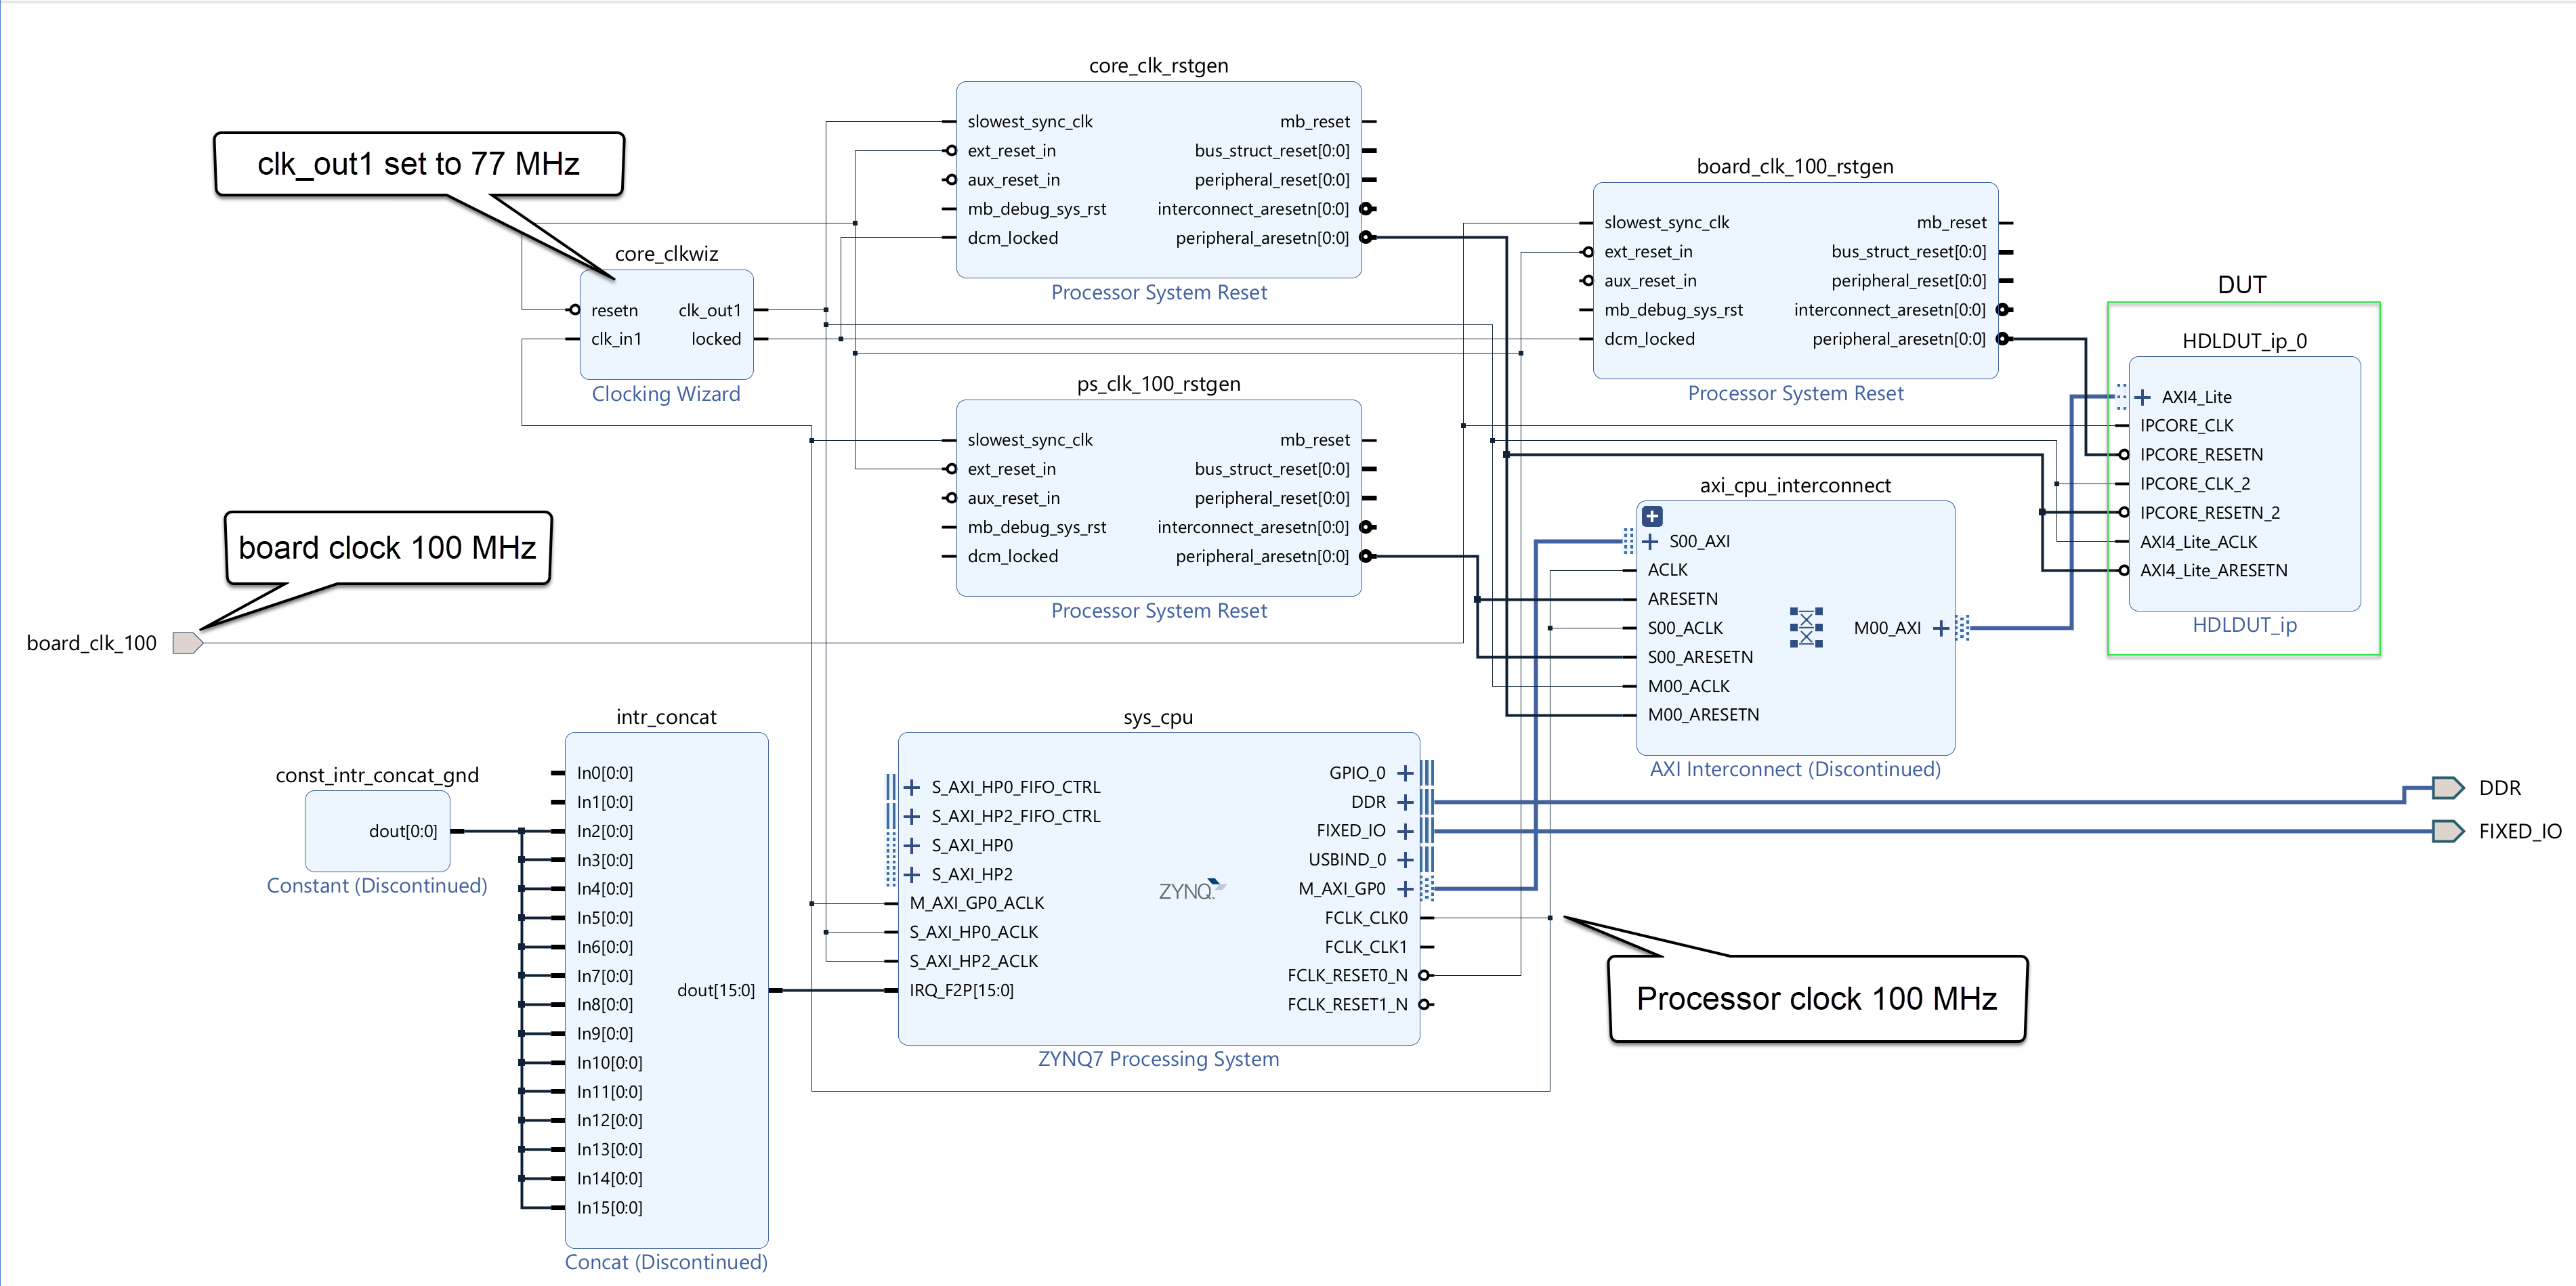Viewport: 2576px width, 1286px height.
Task: Select dout[15:0] pin on intr_concat
Action: (716, 990)
